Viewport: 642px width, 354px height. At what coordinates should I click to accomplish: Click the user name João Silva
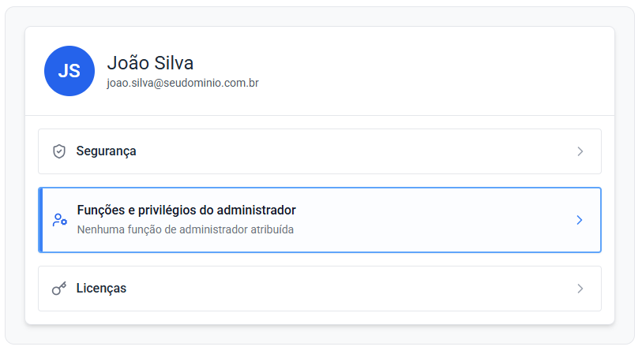point(150,63)
